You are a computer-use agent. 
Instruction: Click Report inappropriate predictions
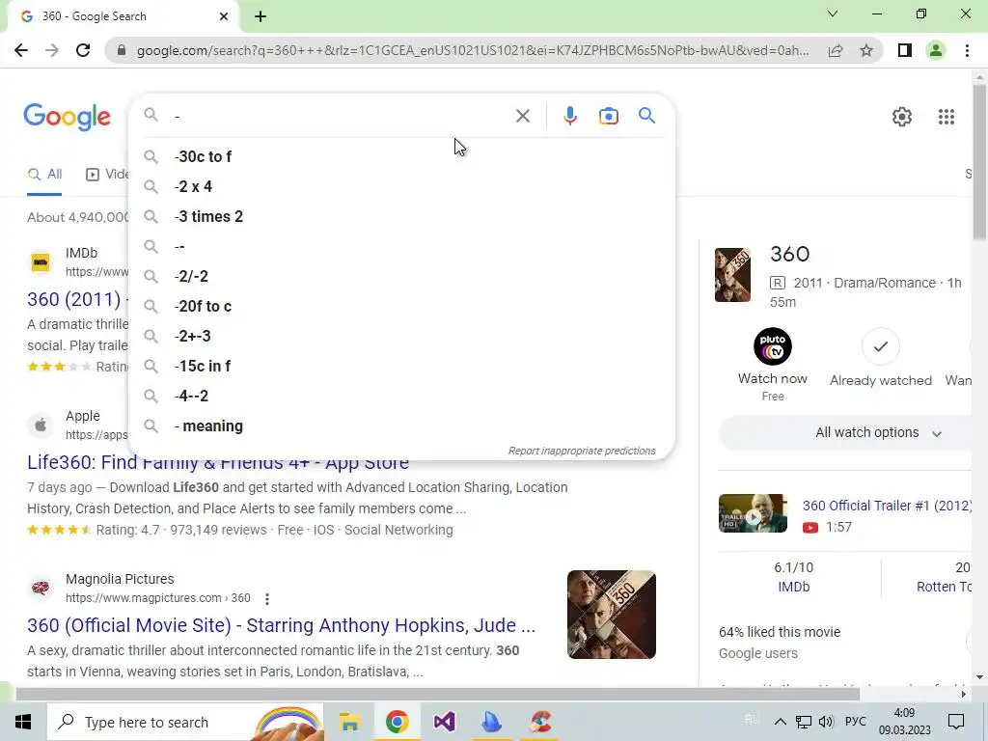click(582, 451)
